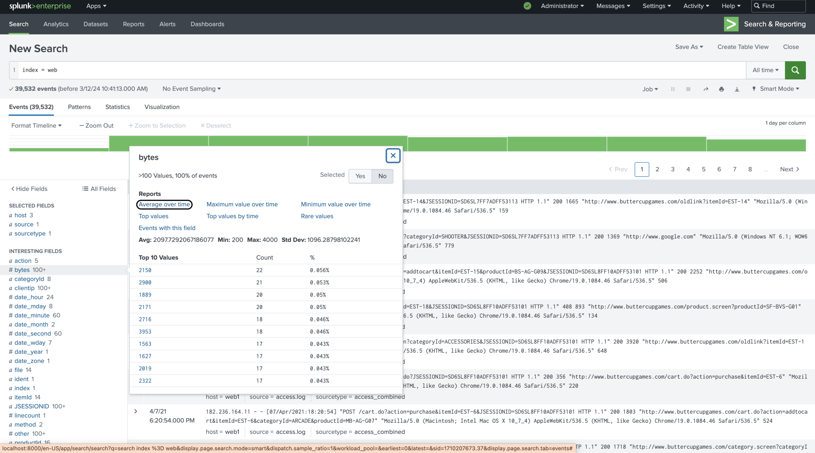Share the job via the share icon
The width and height of the screenshot is (815, 453).
(706, 89)
